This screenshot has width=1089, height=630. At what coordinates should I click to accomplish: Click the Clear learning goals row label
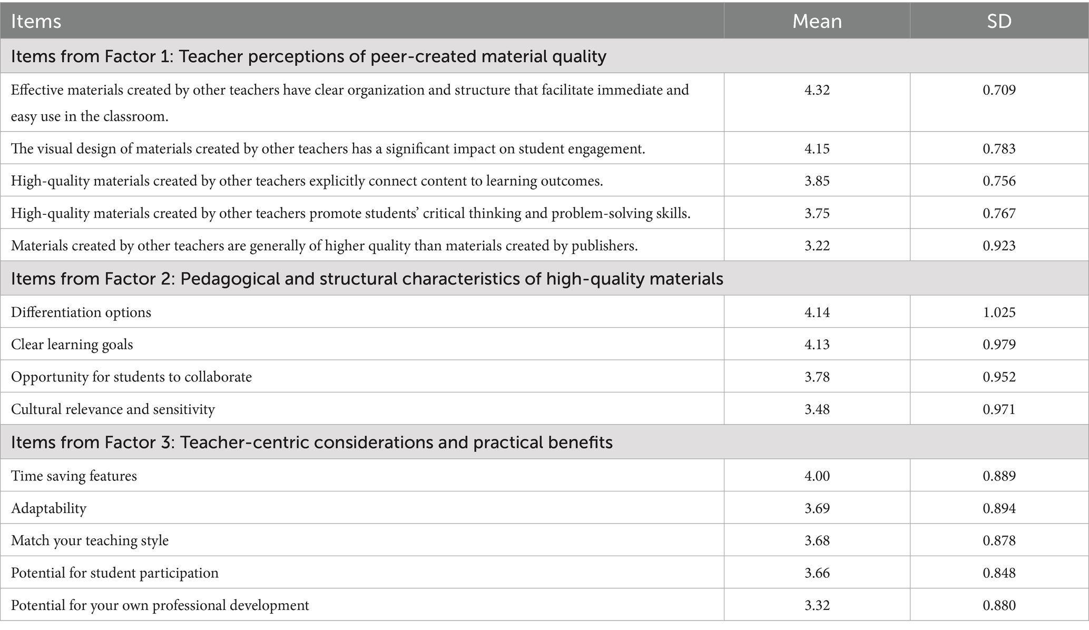click(x=72, y=344)
